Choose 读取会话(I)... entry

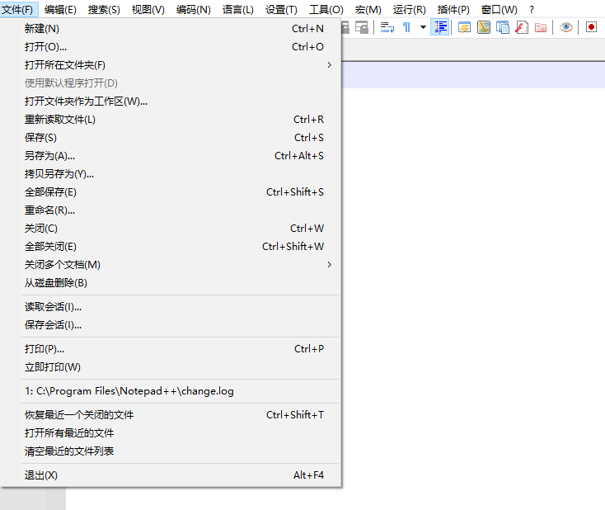171,307
